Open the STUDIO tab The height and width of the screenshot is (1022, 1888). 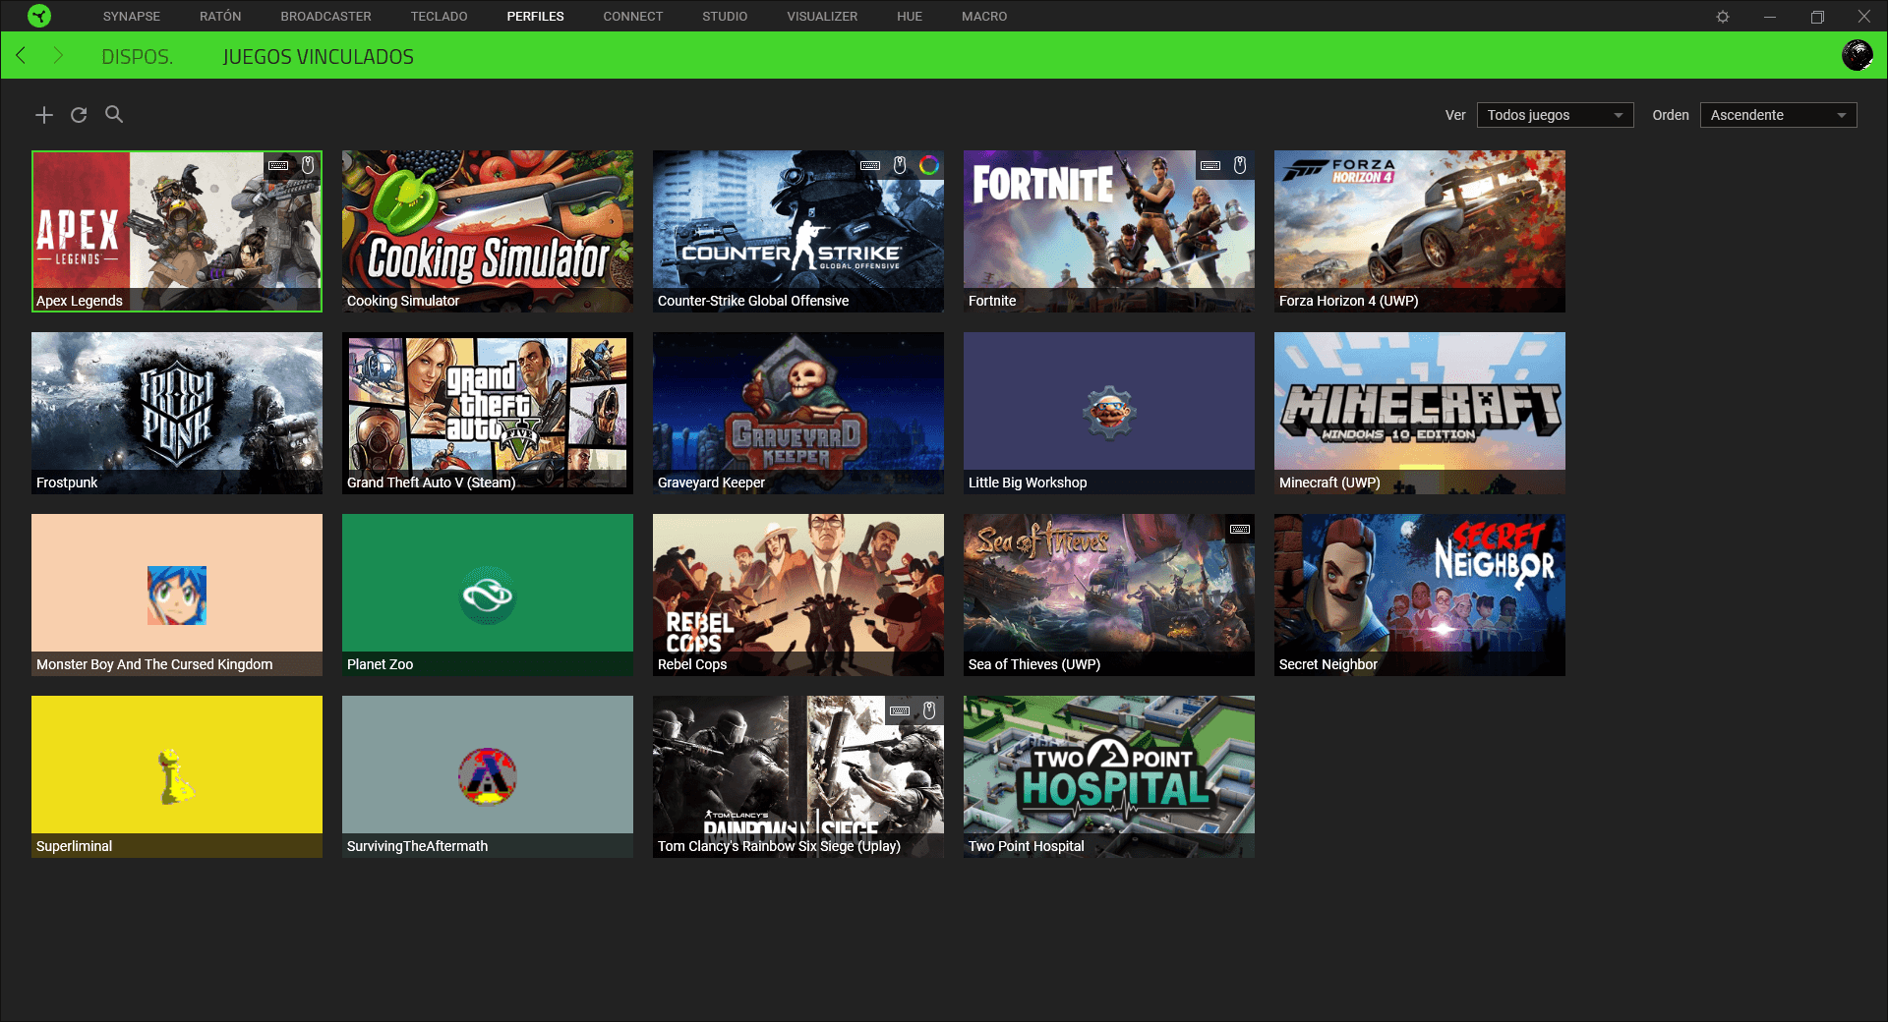[725, 17]
